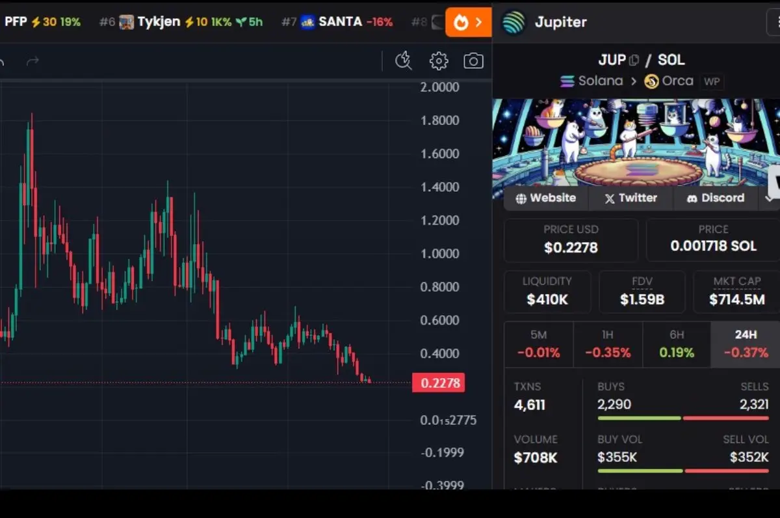Click the Jupiter logo icon

(513, 22)
